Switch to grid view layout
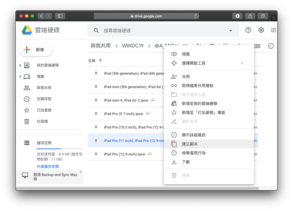 tap(257, 46)
